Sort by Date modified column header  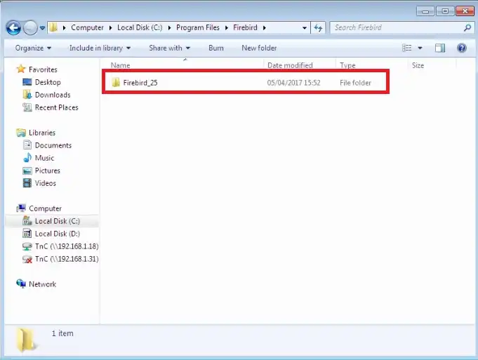(290, 65)
